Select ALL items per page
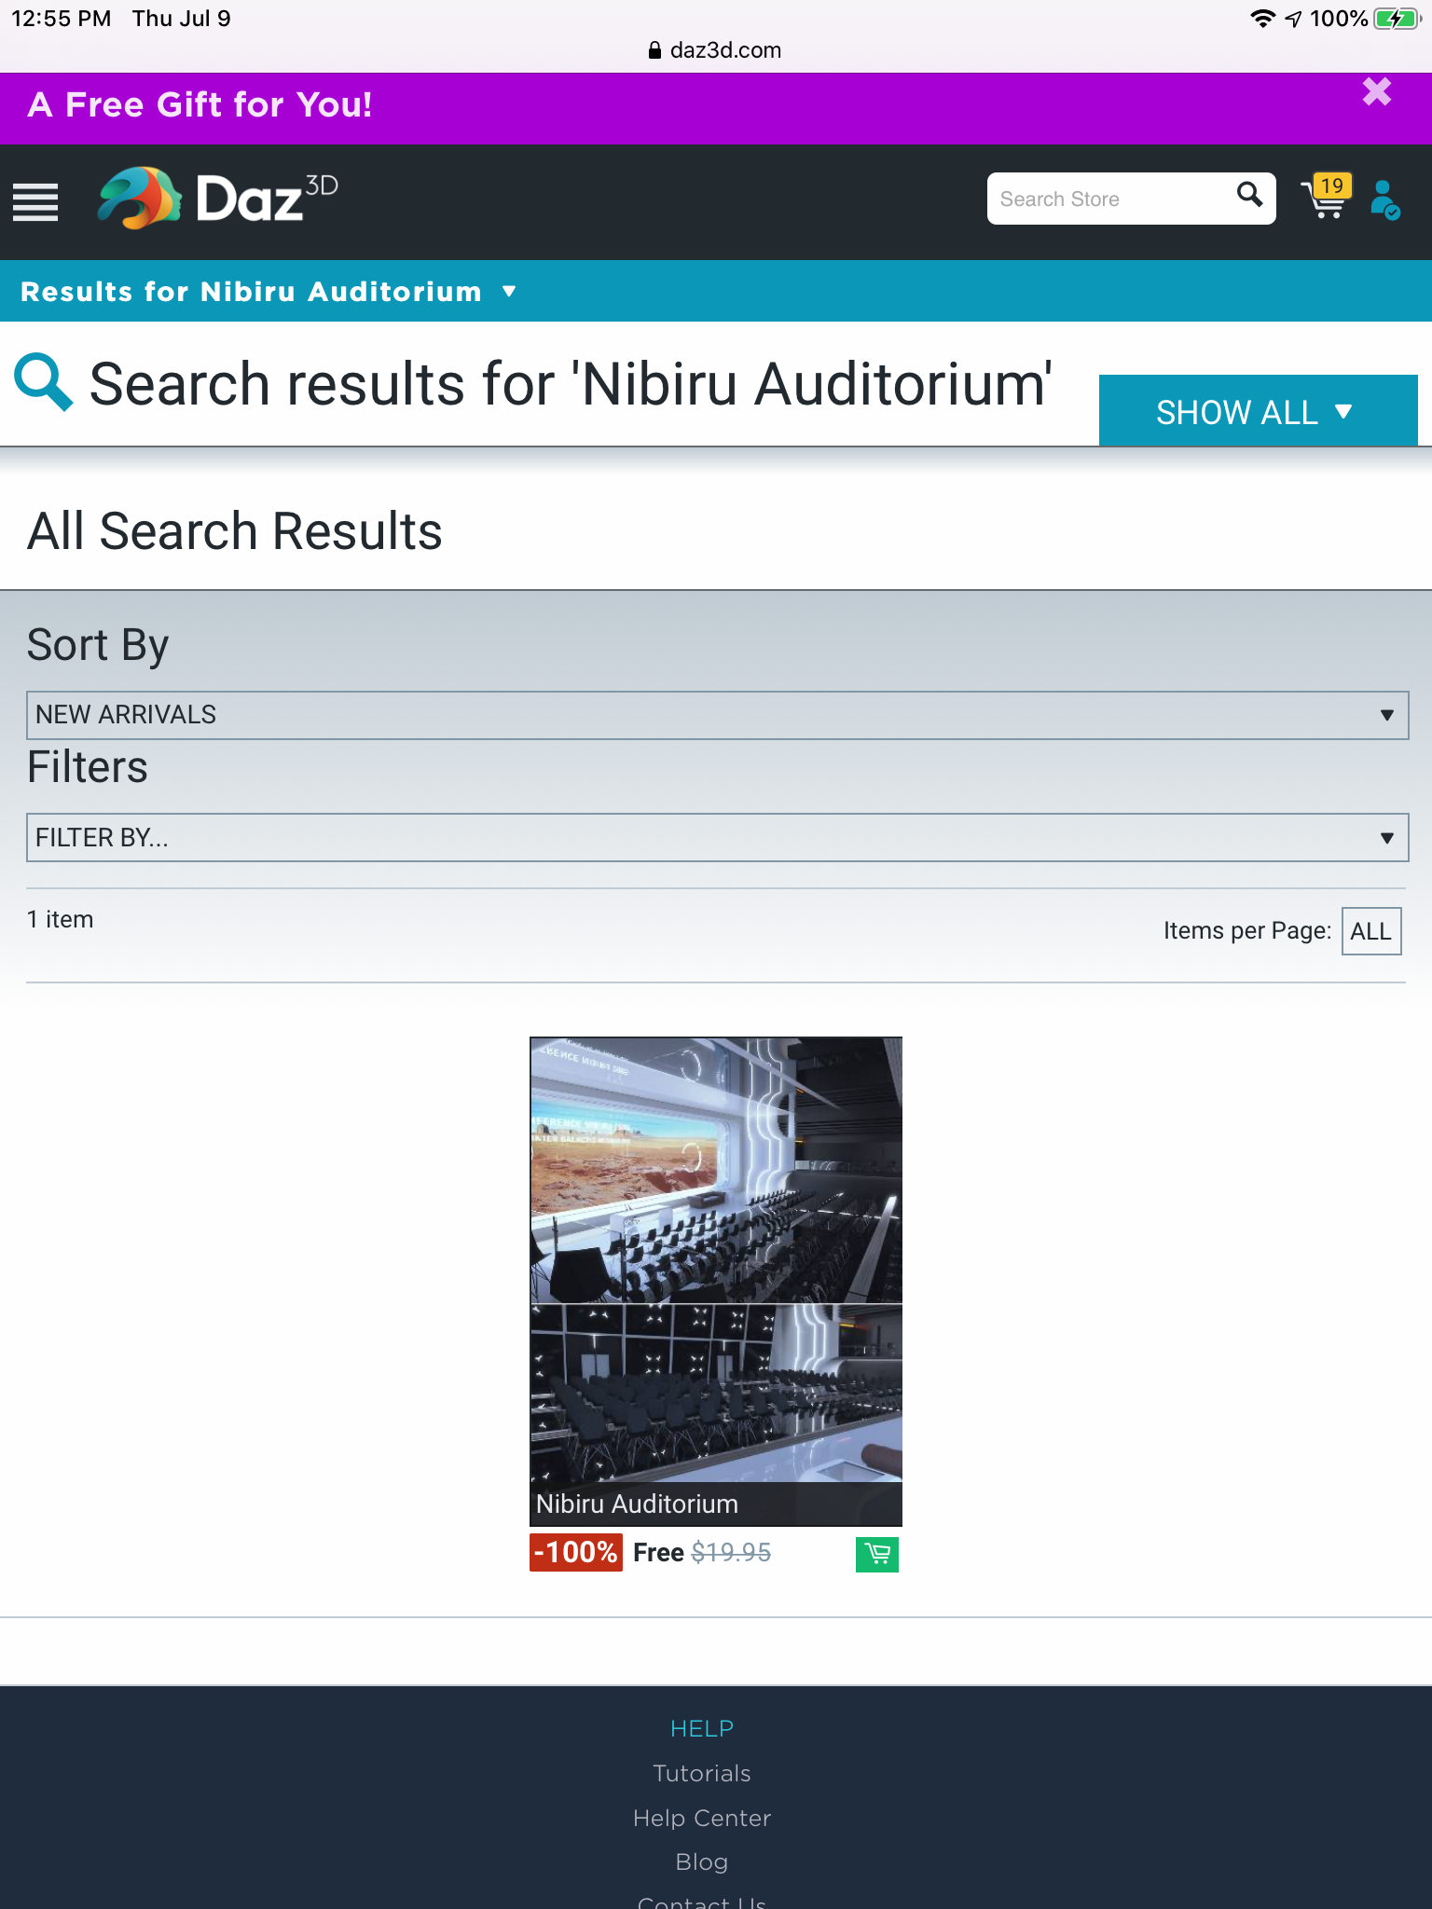Viewport: 1432px width, 1909px height. coord(1370,931)
